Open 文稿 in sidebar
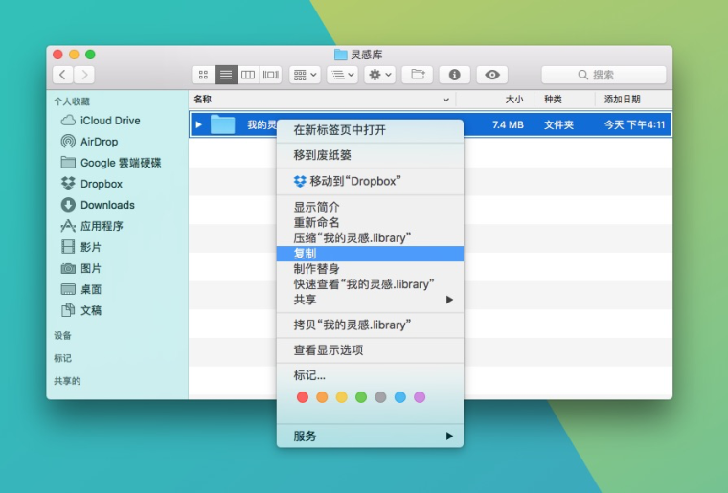The image size is (728, 493). click(81, 310)
